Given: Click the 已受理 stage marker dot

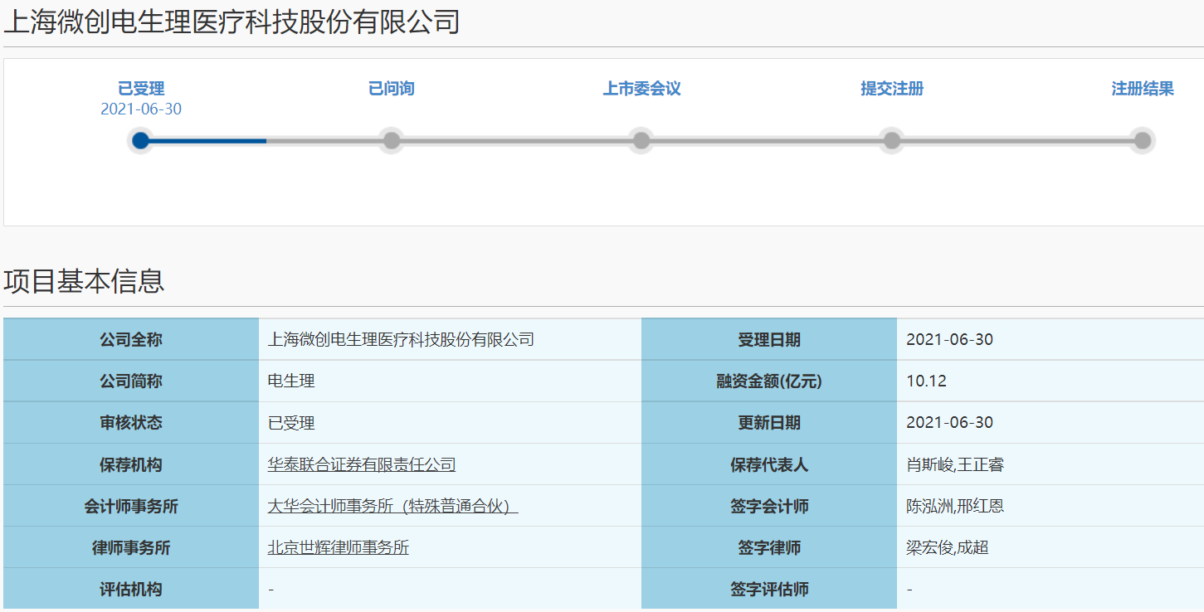Looking at the screenshot, I should 141,140.
